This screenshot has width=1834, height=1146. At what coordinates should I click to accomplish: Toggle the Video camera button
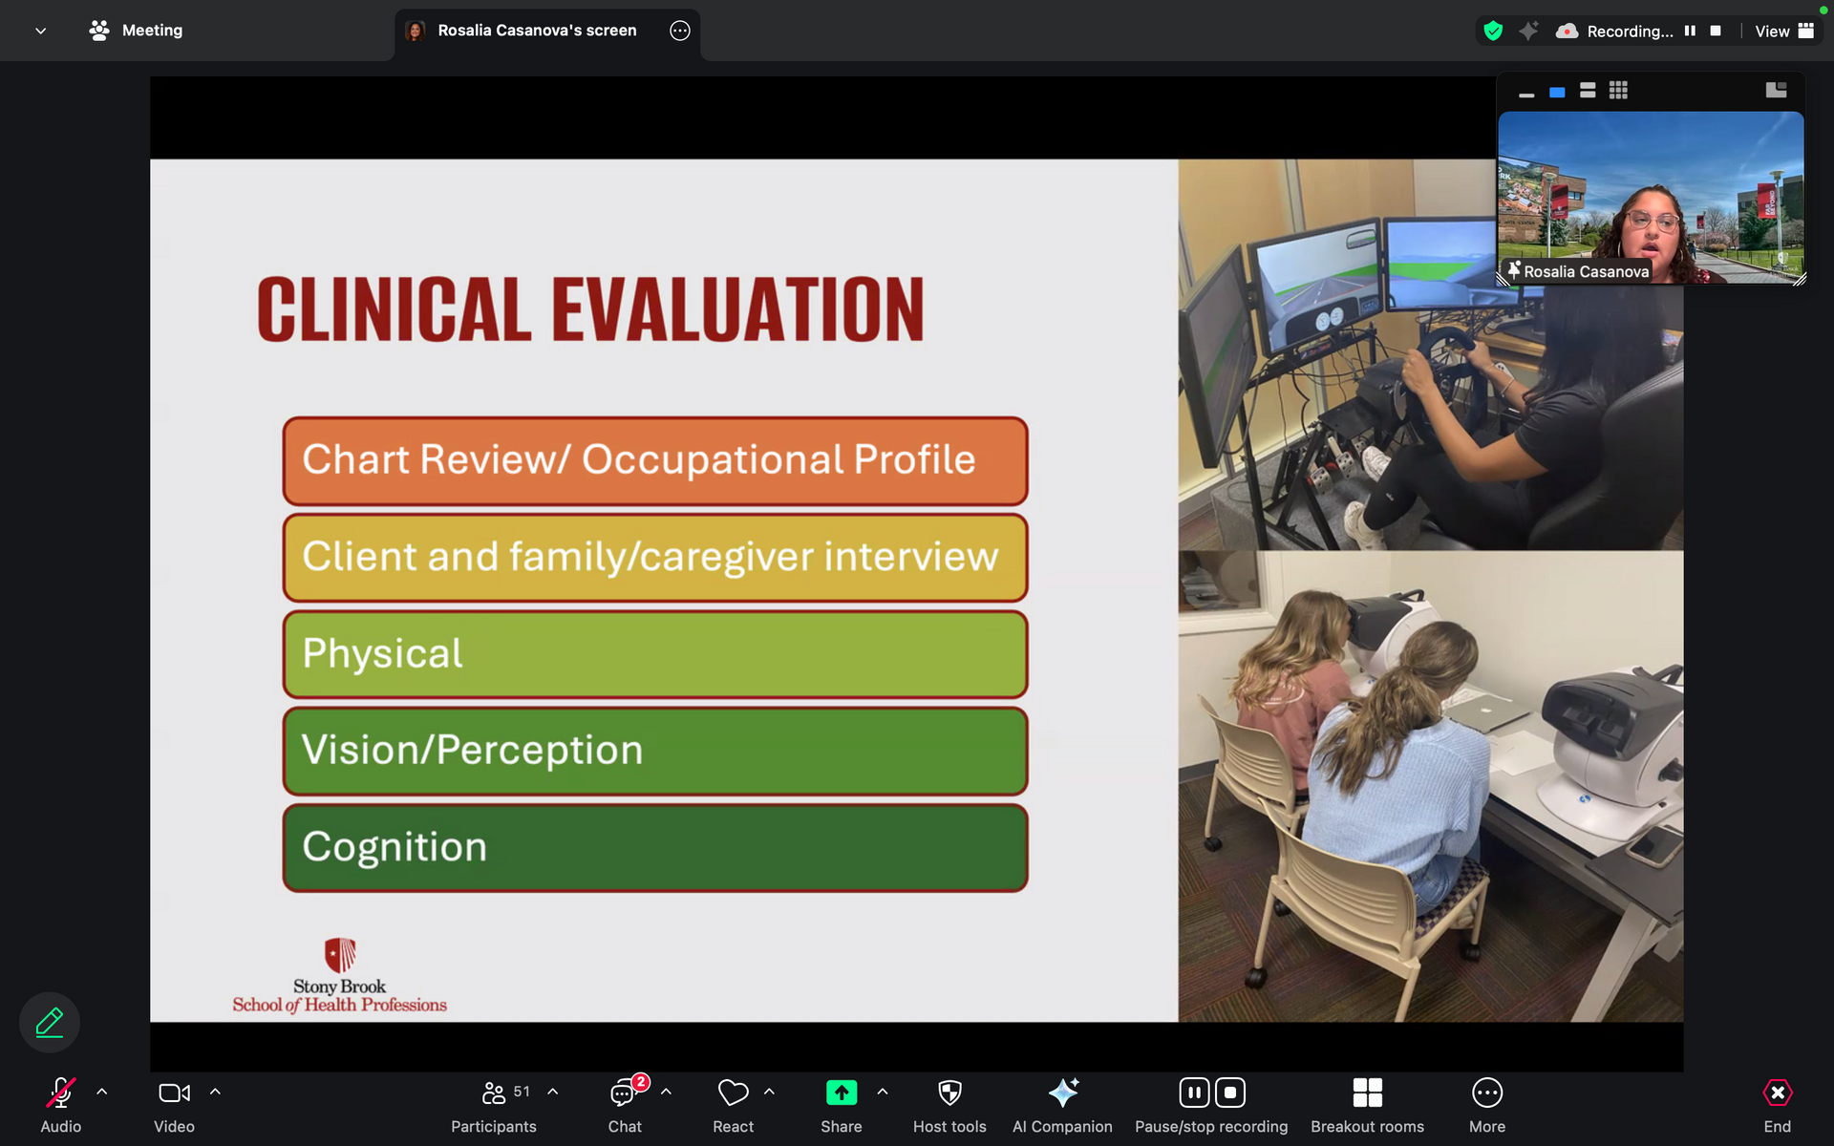(174, 1093)
